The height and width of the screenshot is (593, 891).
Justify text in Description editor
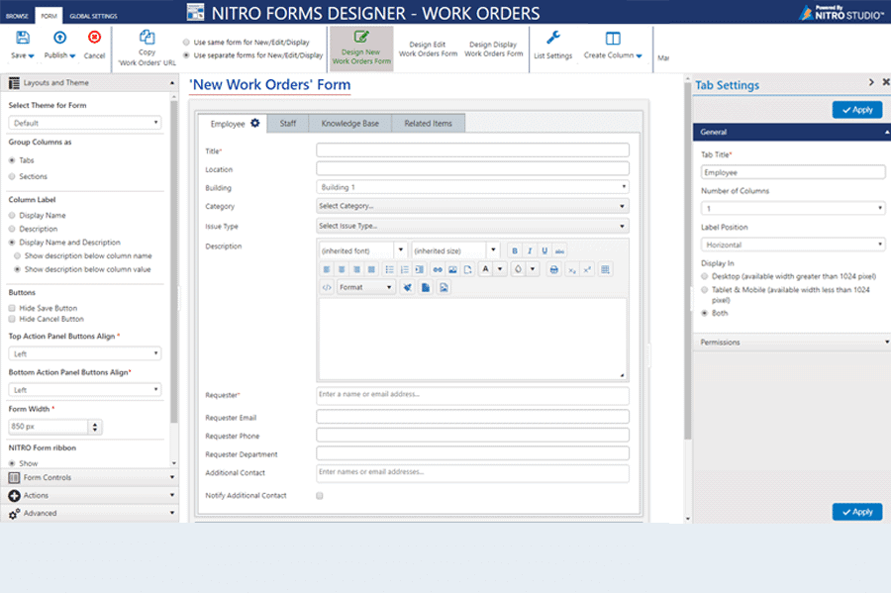click(x=371, y=269)
